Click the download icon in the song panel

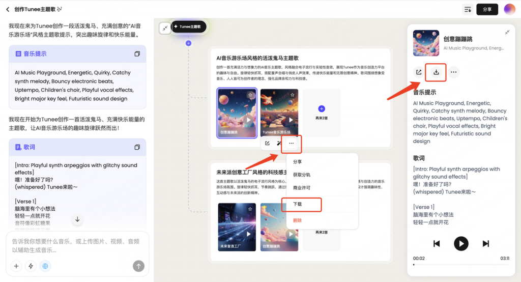436,72
